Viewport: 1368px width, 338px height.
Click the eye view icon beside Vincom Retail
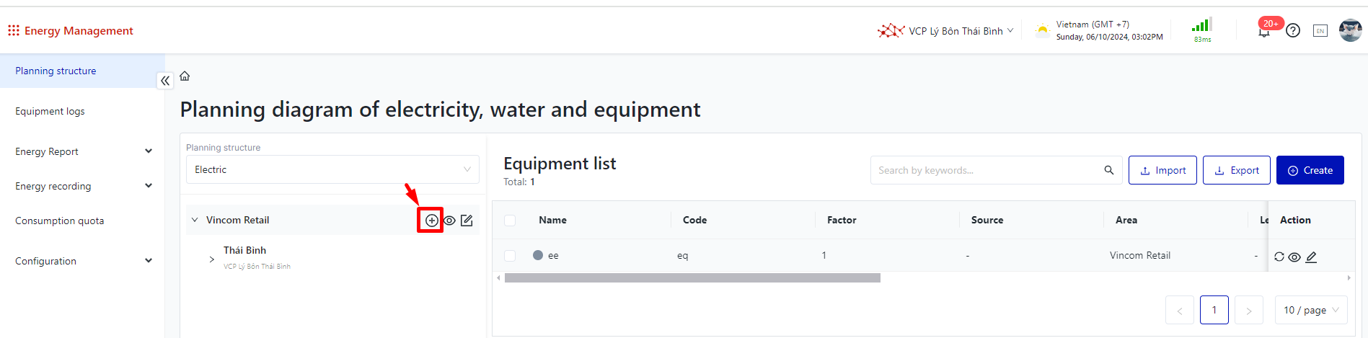coord(449,221)
